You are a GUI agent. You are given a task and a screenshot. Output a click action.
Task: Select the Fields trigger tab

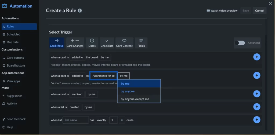point(141,43)
